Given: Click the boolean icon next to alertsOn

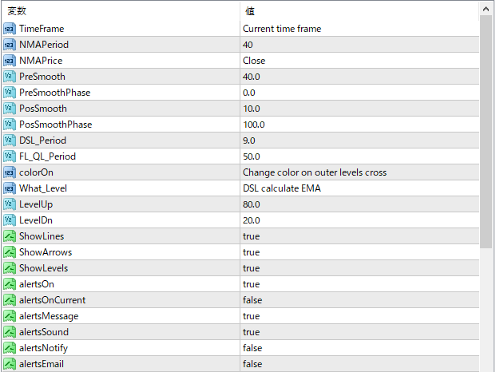Looking at the screenshot, I should point(9,284).
